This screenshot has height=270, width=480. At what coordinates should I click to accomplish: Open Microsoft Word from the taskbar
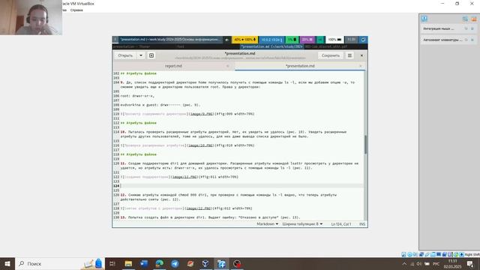pos(144,263)
